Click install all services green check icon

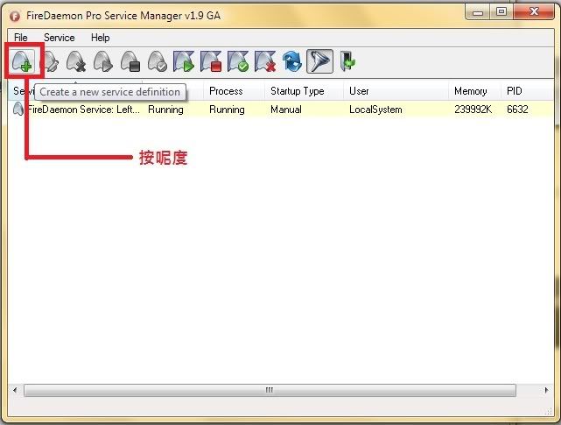point(238,61)
